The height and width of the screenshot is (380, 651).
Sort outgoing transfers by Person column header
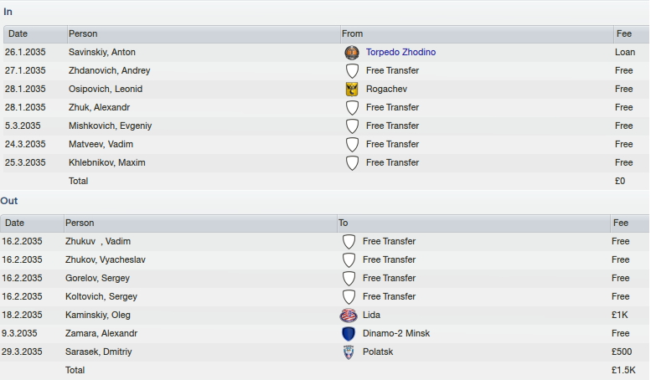200,223
